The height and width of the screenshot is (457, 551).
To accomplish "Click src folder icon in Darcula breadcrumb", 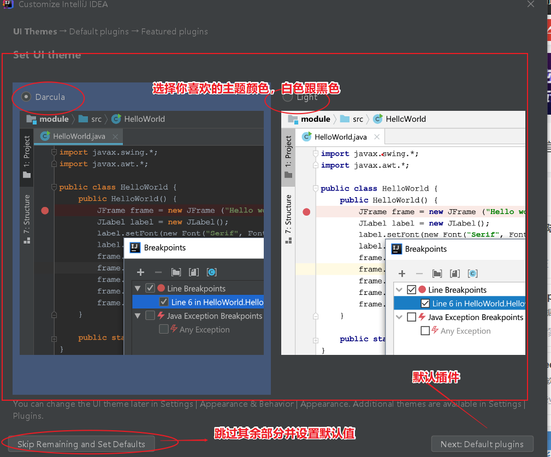I will [x=84, y=119].
